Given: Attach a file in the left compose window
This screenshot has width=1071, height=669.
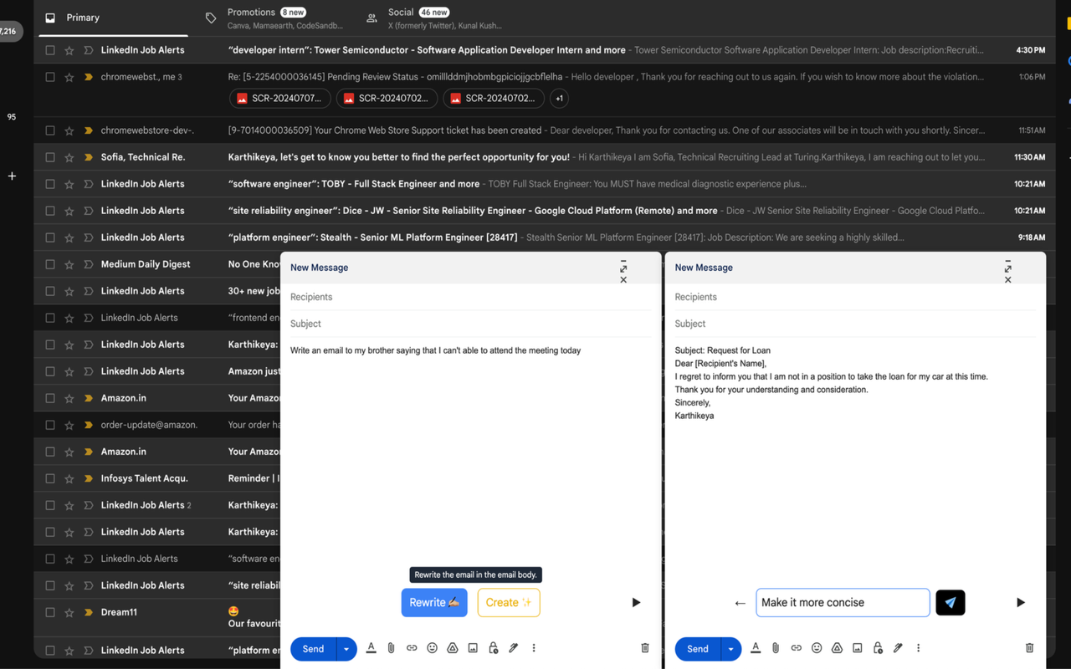Looking at the screenshot, I should point(391,648).
